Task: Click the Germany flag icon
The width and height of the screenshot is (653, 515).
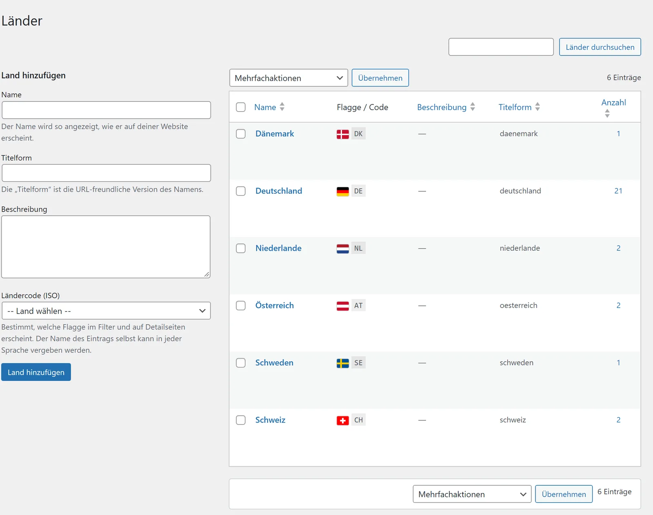Action: click(342, 191)
